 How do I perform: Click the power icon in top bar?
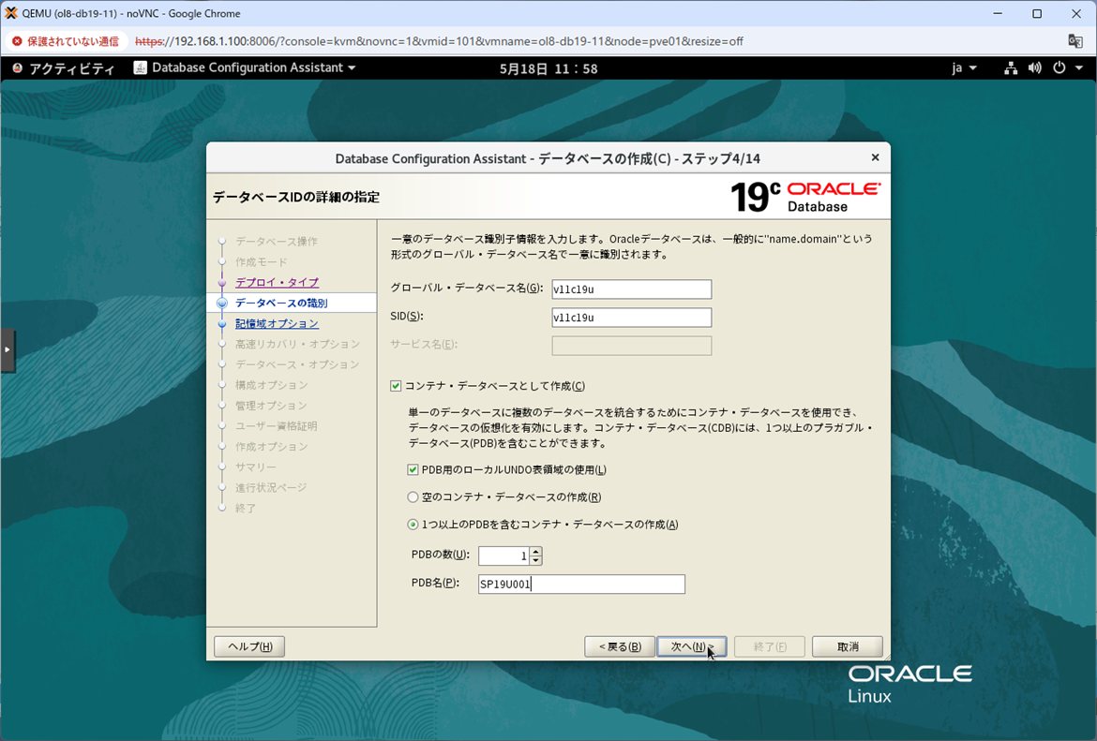click(1059, 67)
